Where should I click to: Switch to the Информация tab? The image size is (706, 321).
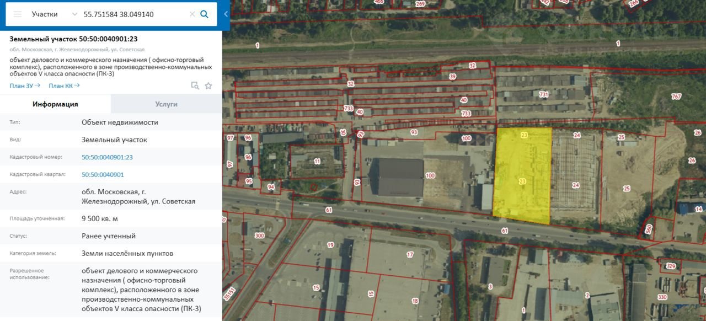pyautogui.click(x=55, y=104)
